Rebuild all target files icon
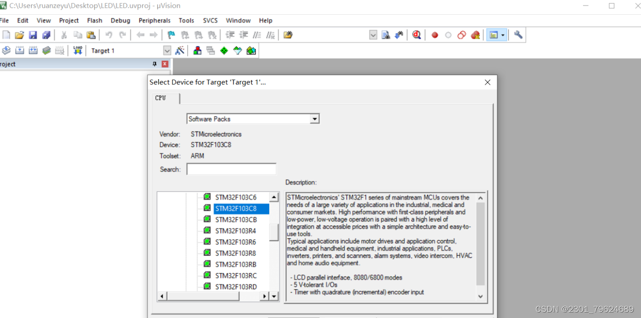Screen dimensions: 641x318 (x=33, y=51)
